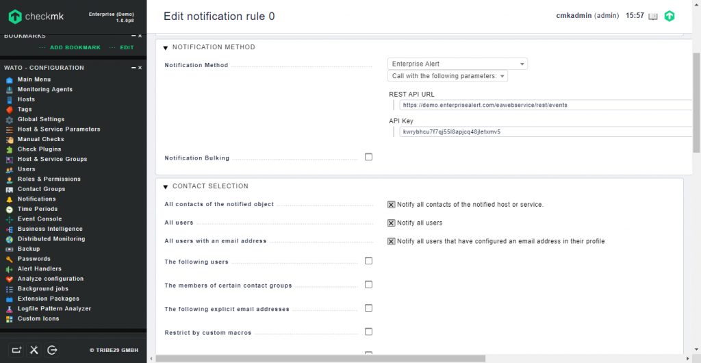The image size is (701, 363).
Task: Click the Host & Service Parameters icon
Action: 10,129
